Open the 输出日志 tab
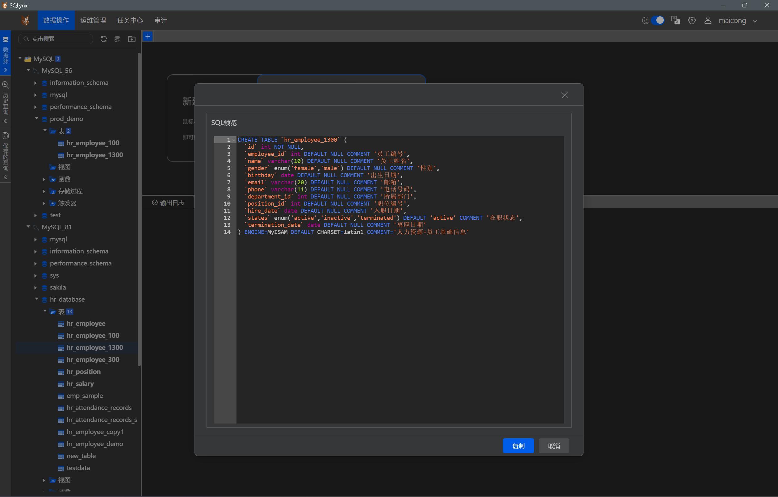The height and width of the screenshot is (497, 778). [168, 203]
